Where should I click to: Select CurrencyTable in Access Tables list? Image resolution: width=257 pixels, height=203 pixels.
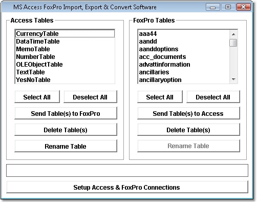tap(65, 34)
